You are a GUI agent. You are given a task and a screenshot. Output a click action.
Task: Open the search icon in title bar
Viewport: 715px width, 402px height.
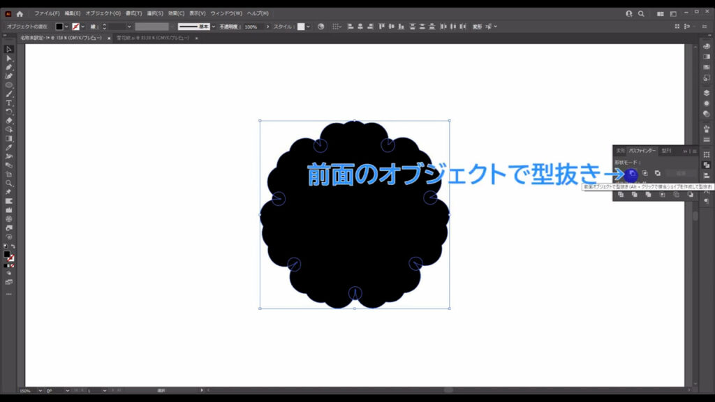coord(641,13)
